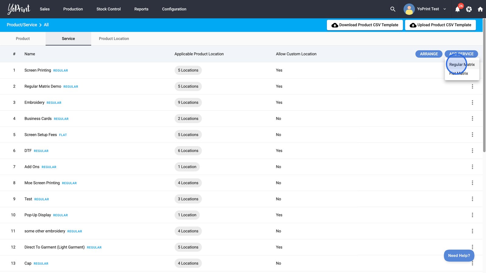Image resolution: width=486 pixels, height=273 pixels.
Task: Open the search magnifier icon
Action: pos(393,9)
